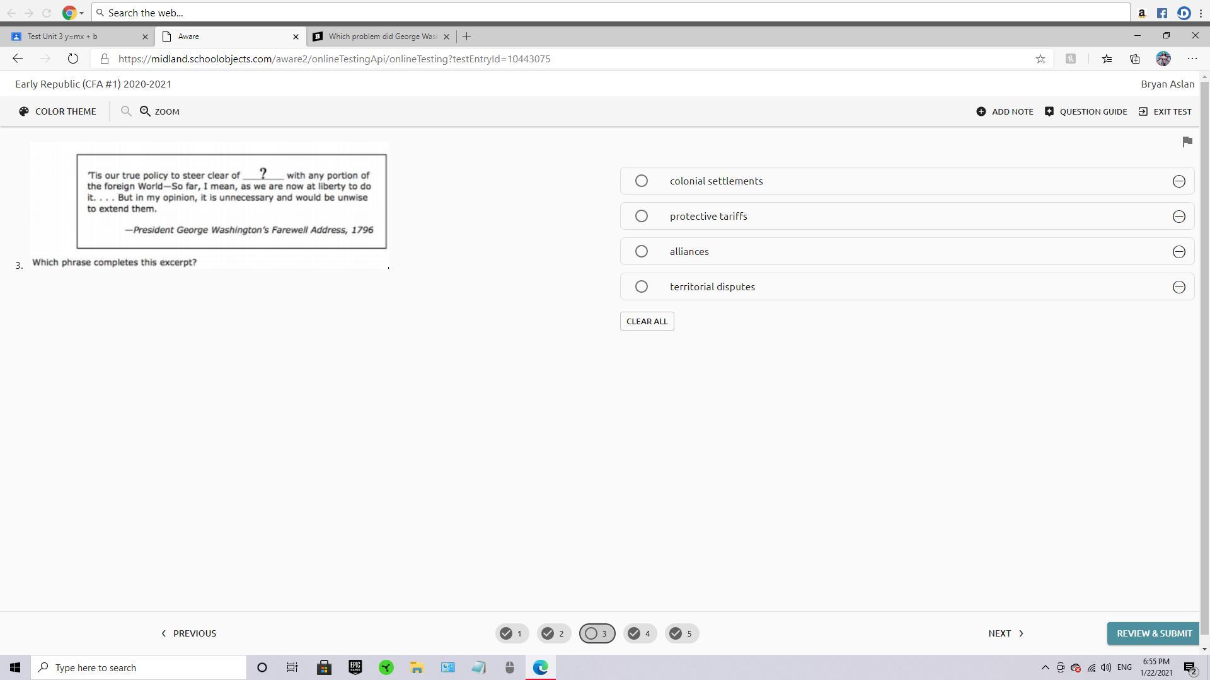Image resolution: width=1210 pixels, height=680 pixels.
Task: Exit the test via Exit Test
Action: 1165,111
